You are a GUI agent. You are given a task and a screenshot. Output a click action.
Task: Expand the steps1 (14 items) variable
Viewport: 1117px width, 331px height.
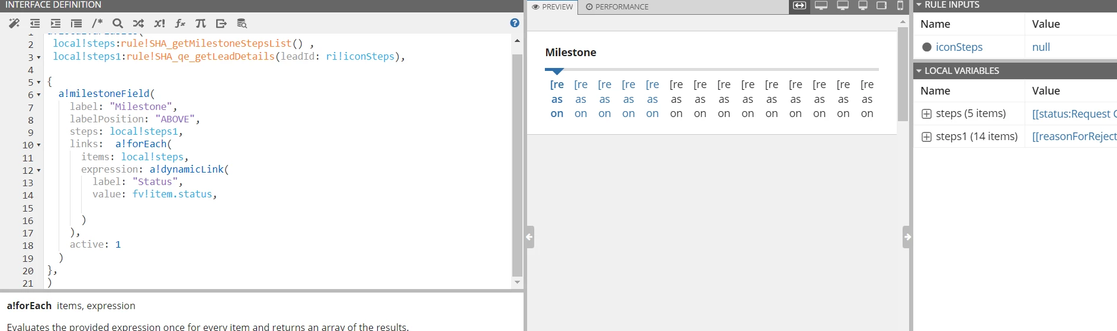[927, 137]
